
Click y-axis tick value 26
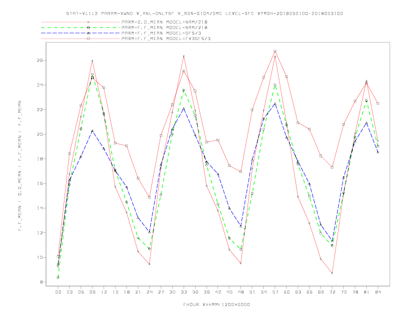coord(40,60)
